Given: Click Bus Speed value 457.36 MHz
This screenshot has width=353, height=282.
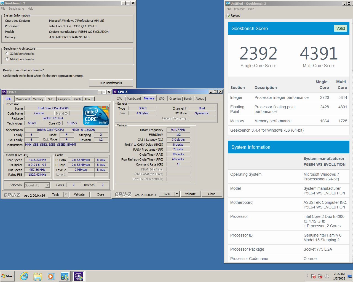Looking at the screenshot, I should [x=37, y=170].
